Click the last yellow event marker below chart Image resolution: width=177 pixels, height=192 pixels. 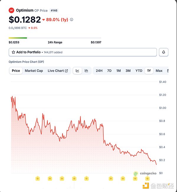147,178
